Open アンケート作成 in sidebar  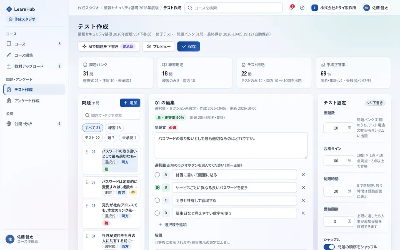pos(34,101)
